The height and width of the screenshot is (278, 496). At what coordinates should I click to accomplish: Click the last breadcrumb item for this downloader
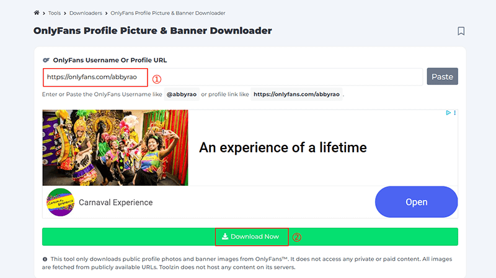pos(168,12)
